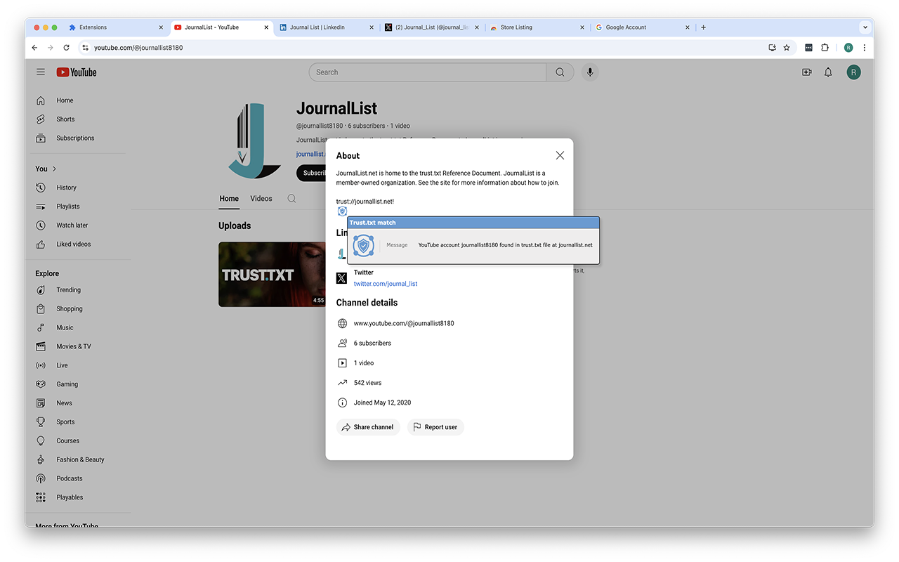Click the 542 views text
This screenshot has height=562, width=899.
[x=368, y=383]
